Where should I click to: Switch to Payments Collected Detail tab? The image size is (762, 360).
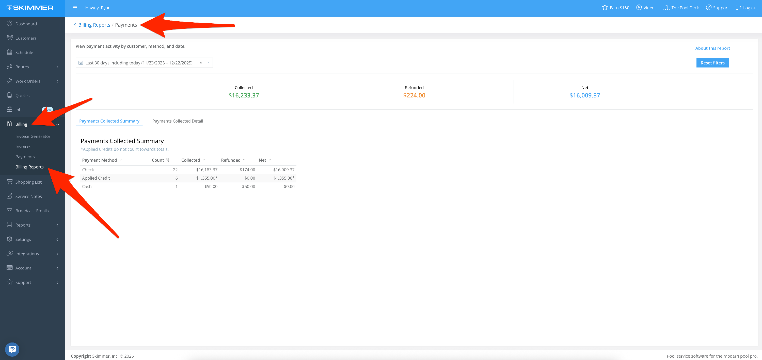coord(178,121)
